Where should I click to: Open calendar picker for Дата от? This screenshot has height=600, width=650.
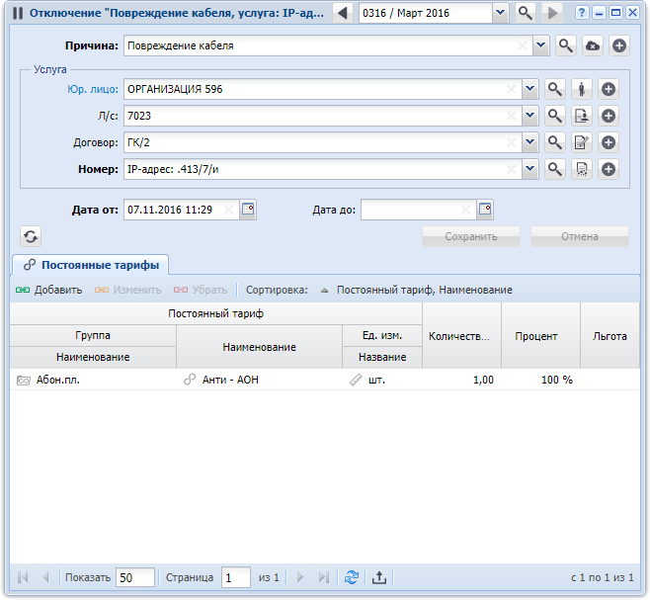coord(248,210)
